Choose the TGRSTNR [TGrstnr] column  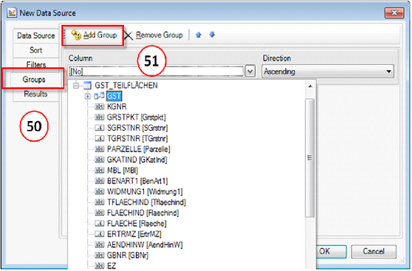click(x=137, y=139)
